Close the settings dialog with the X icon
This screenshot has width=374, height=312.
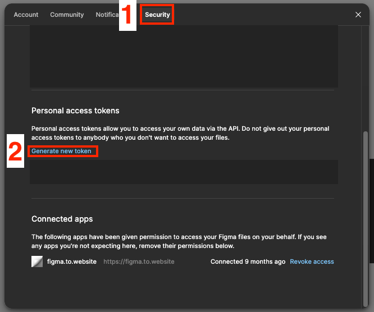coord(358,15)
